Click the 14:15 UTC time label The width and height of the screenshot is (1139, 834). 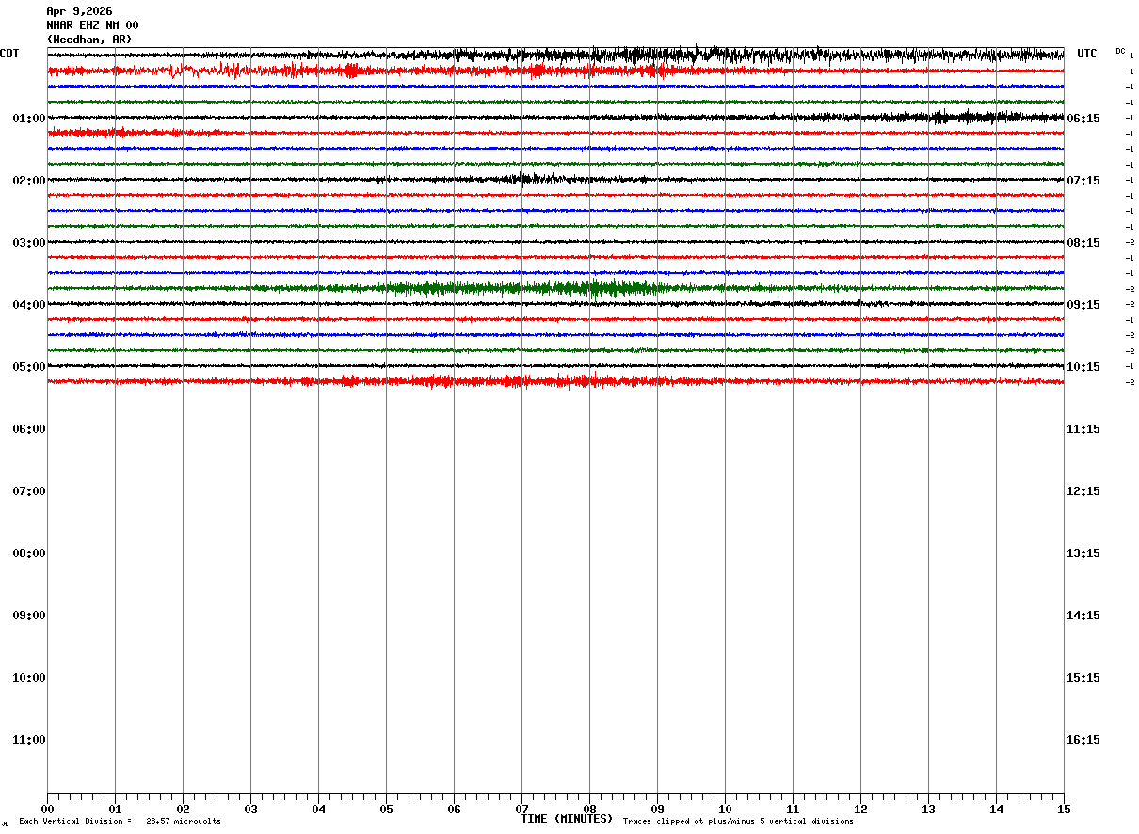coord(1083,616)
